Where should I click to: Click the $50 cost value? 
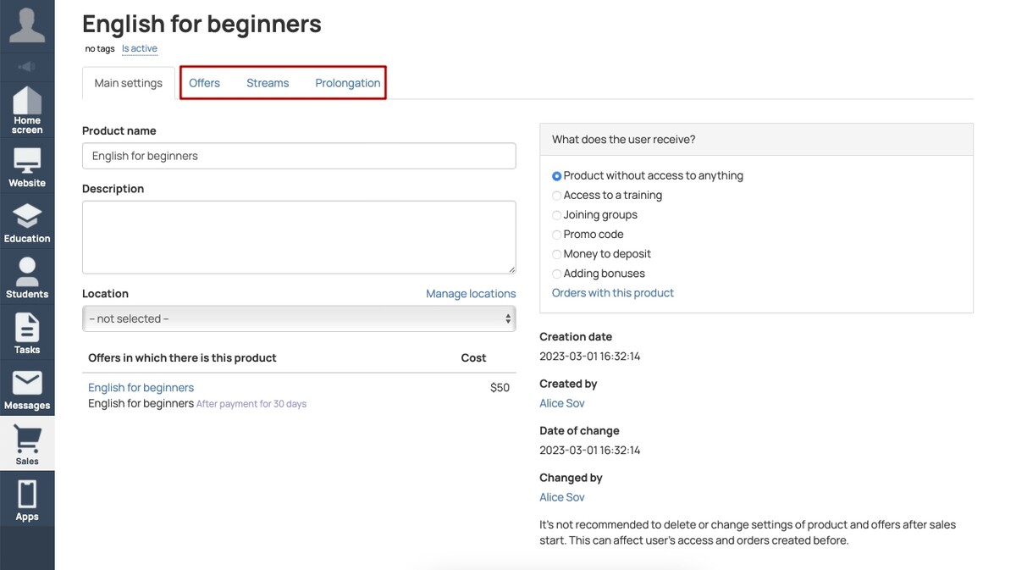click(x=500, y=388)
